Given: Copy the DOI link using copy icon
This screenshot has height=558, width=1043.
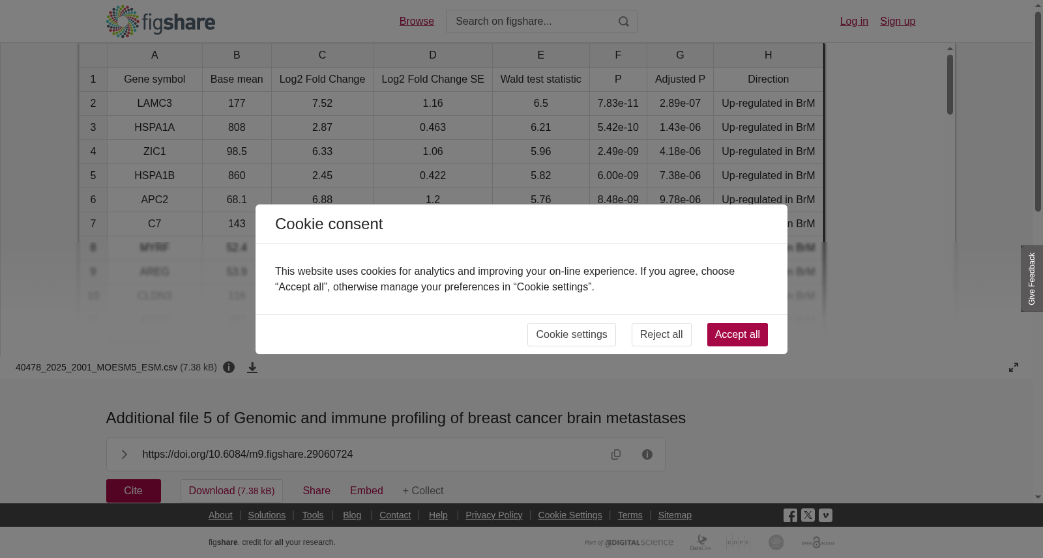Looking at the screenshot, I should (x=616, y=454).
